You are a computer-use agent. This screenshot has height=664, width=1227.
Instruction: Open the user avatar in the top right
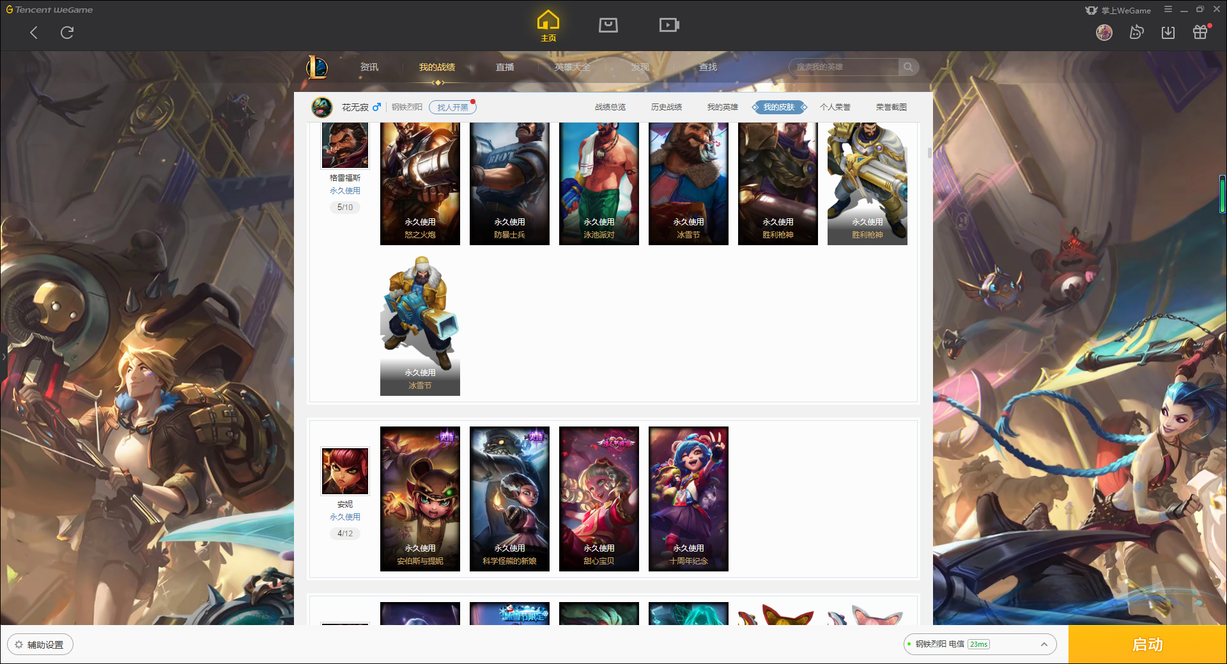click(1104, 33)
